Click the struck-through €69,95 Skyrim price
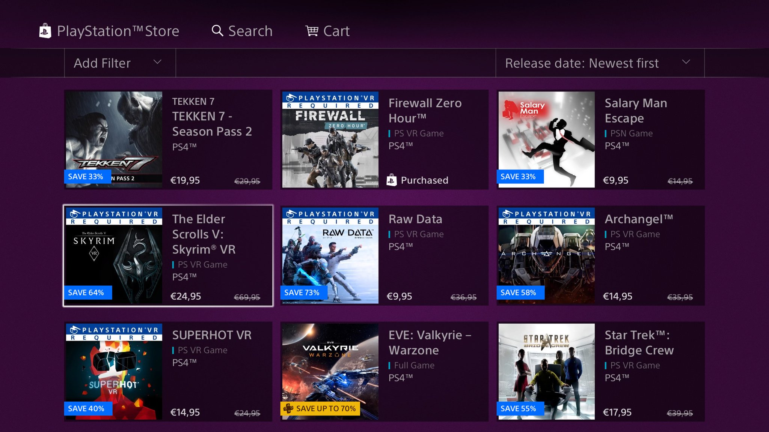Viewport: 769px width, 432px height. [x=247, y=297]
